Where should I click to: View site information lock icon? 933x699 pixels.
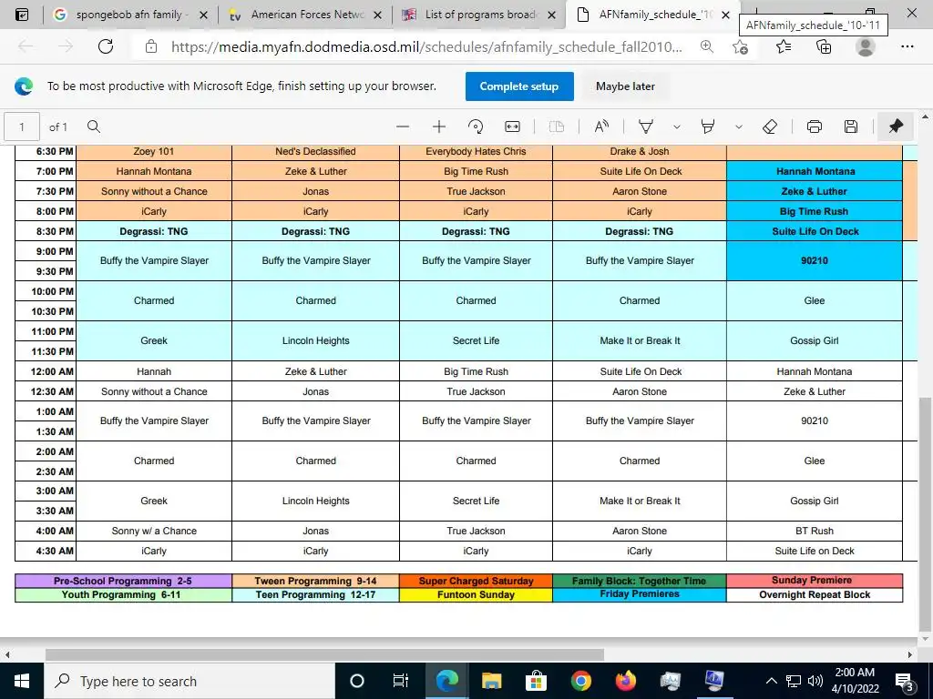pos(151,46)
